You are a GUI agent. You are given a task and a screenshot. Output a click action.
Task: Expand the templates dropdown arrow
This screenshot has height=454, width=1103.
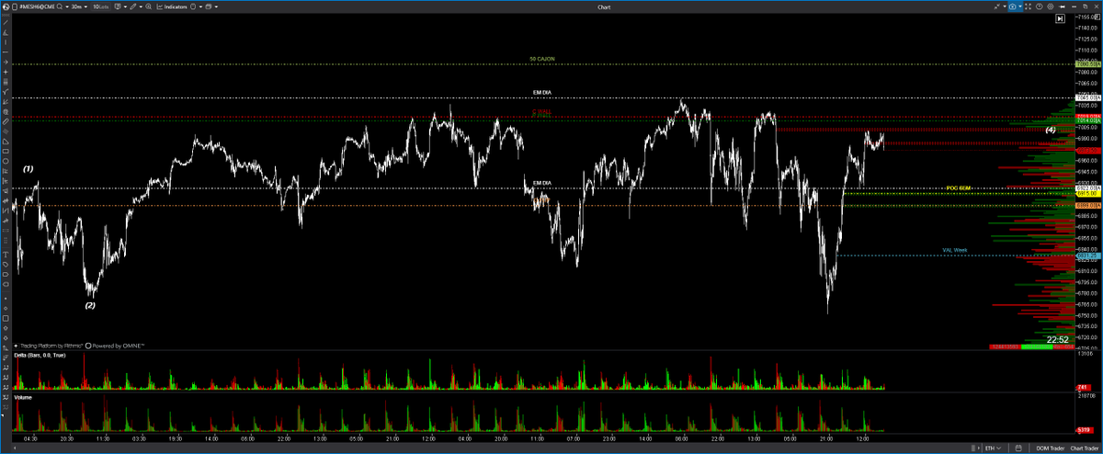tap(216, 6)
